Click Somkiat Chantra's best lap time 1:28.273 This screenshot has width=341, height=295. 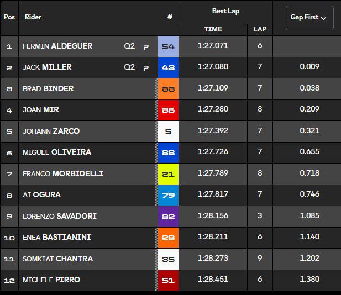213,259
